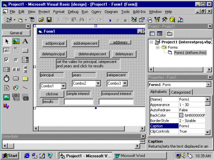The height and width of the screenshot is (160, 214).
Task: Select the PictureBox tool in toolbox
Action: click(x=16, y=41)
